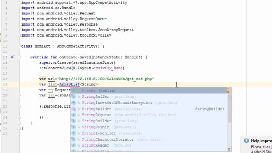This screenshot has height=153, width=272.
Task: Click line number 21 in the gutter
Action: tap(5, 101)
